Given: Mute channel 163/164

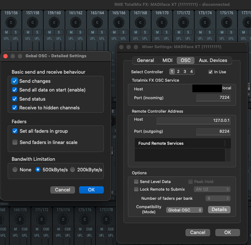Looking at the screenshot, I should 93,32.
